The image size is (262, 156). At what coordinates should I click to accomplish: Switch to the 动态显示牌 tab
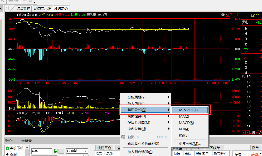click(42, 8)
